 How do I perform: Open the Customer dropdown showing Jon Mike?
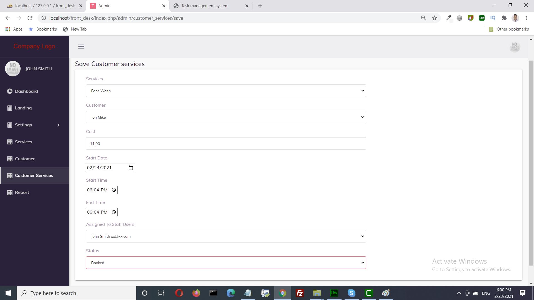coord(226,117)
